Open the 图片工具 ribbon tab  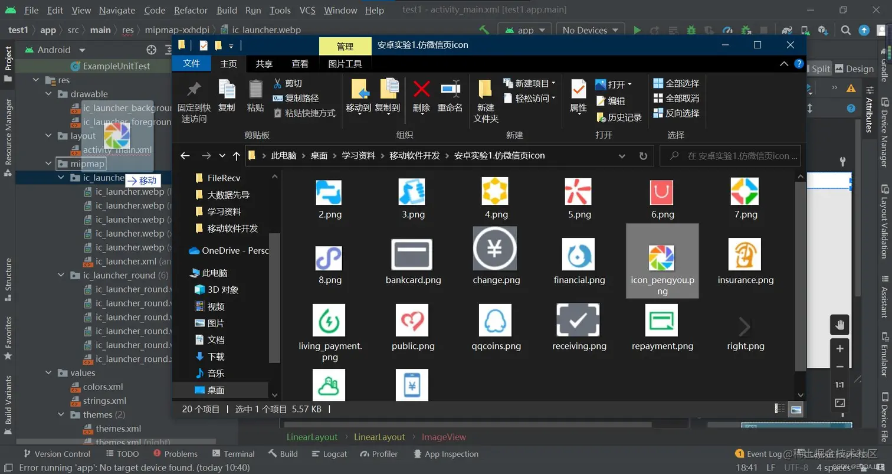345,64
